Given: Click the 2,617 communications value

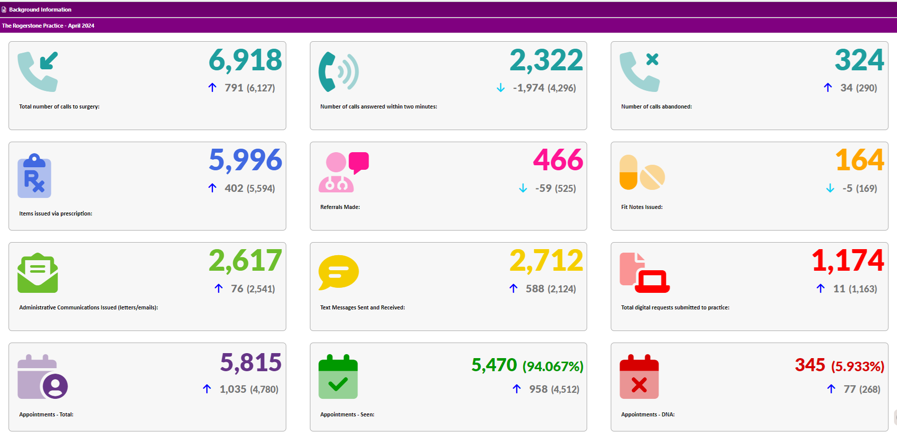Looking at the screenshot, I should pyautogui.click(x=245, y=261).
